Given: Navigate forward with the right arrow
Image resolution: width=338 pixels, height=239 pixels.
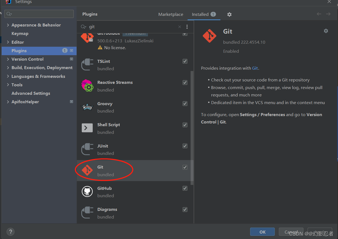Looking at the screenshot, I should pyautogui.click(x=328, y=14).
